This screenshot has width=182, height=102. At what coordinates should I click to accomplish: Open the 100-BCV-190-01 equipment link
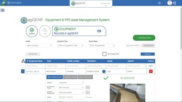33,71
